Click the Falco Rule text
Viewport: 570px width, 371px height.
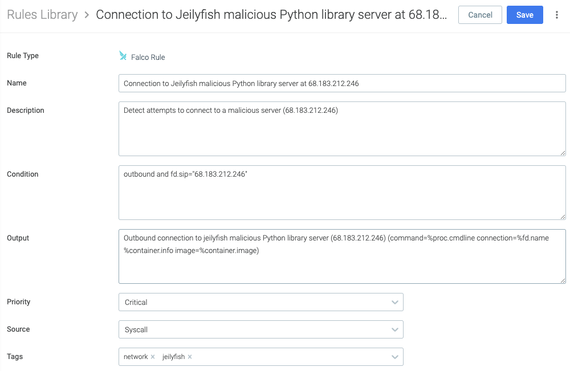pyautogui.click(x=148, y=57)
